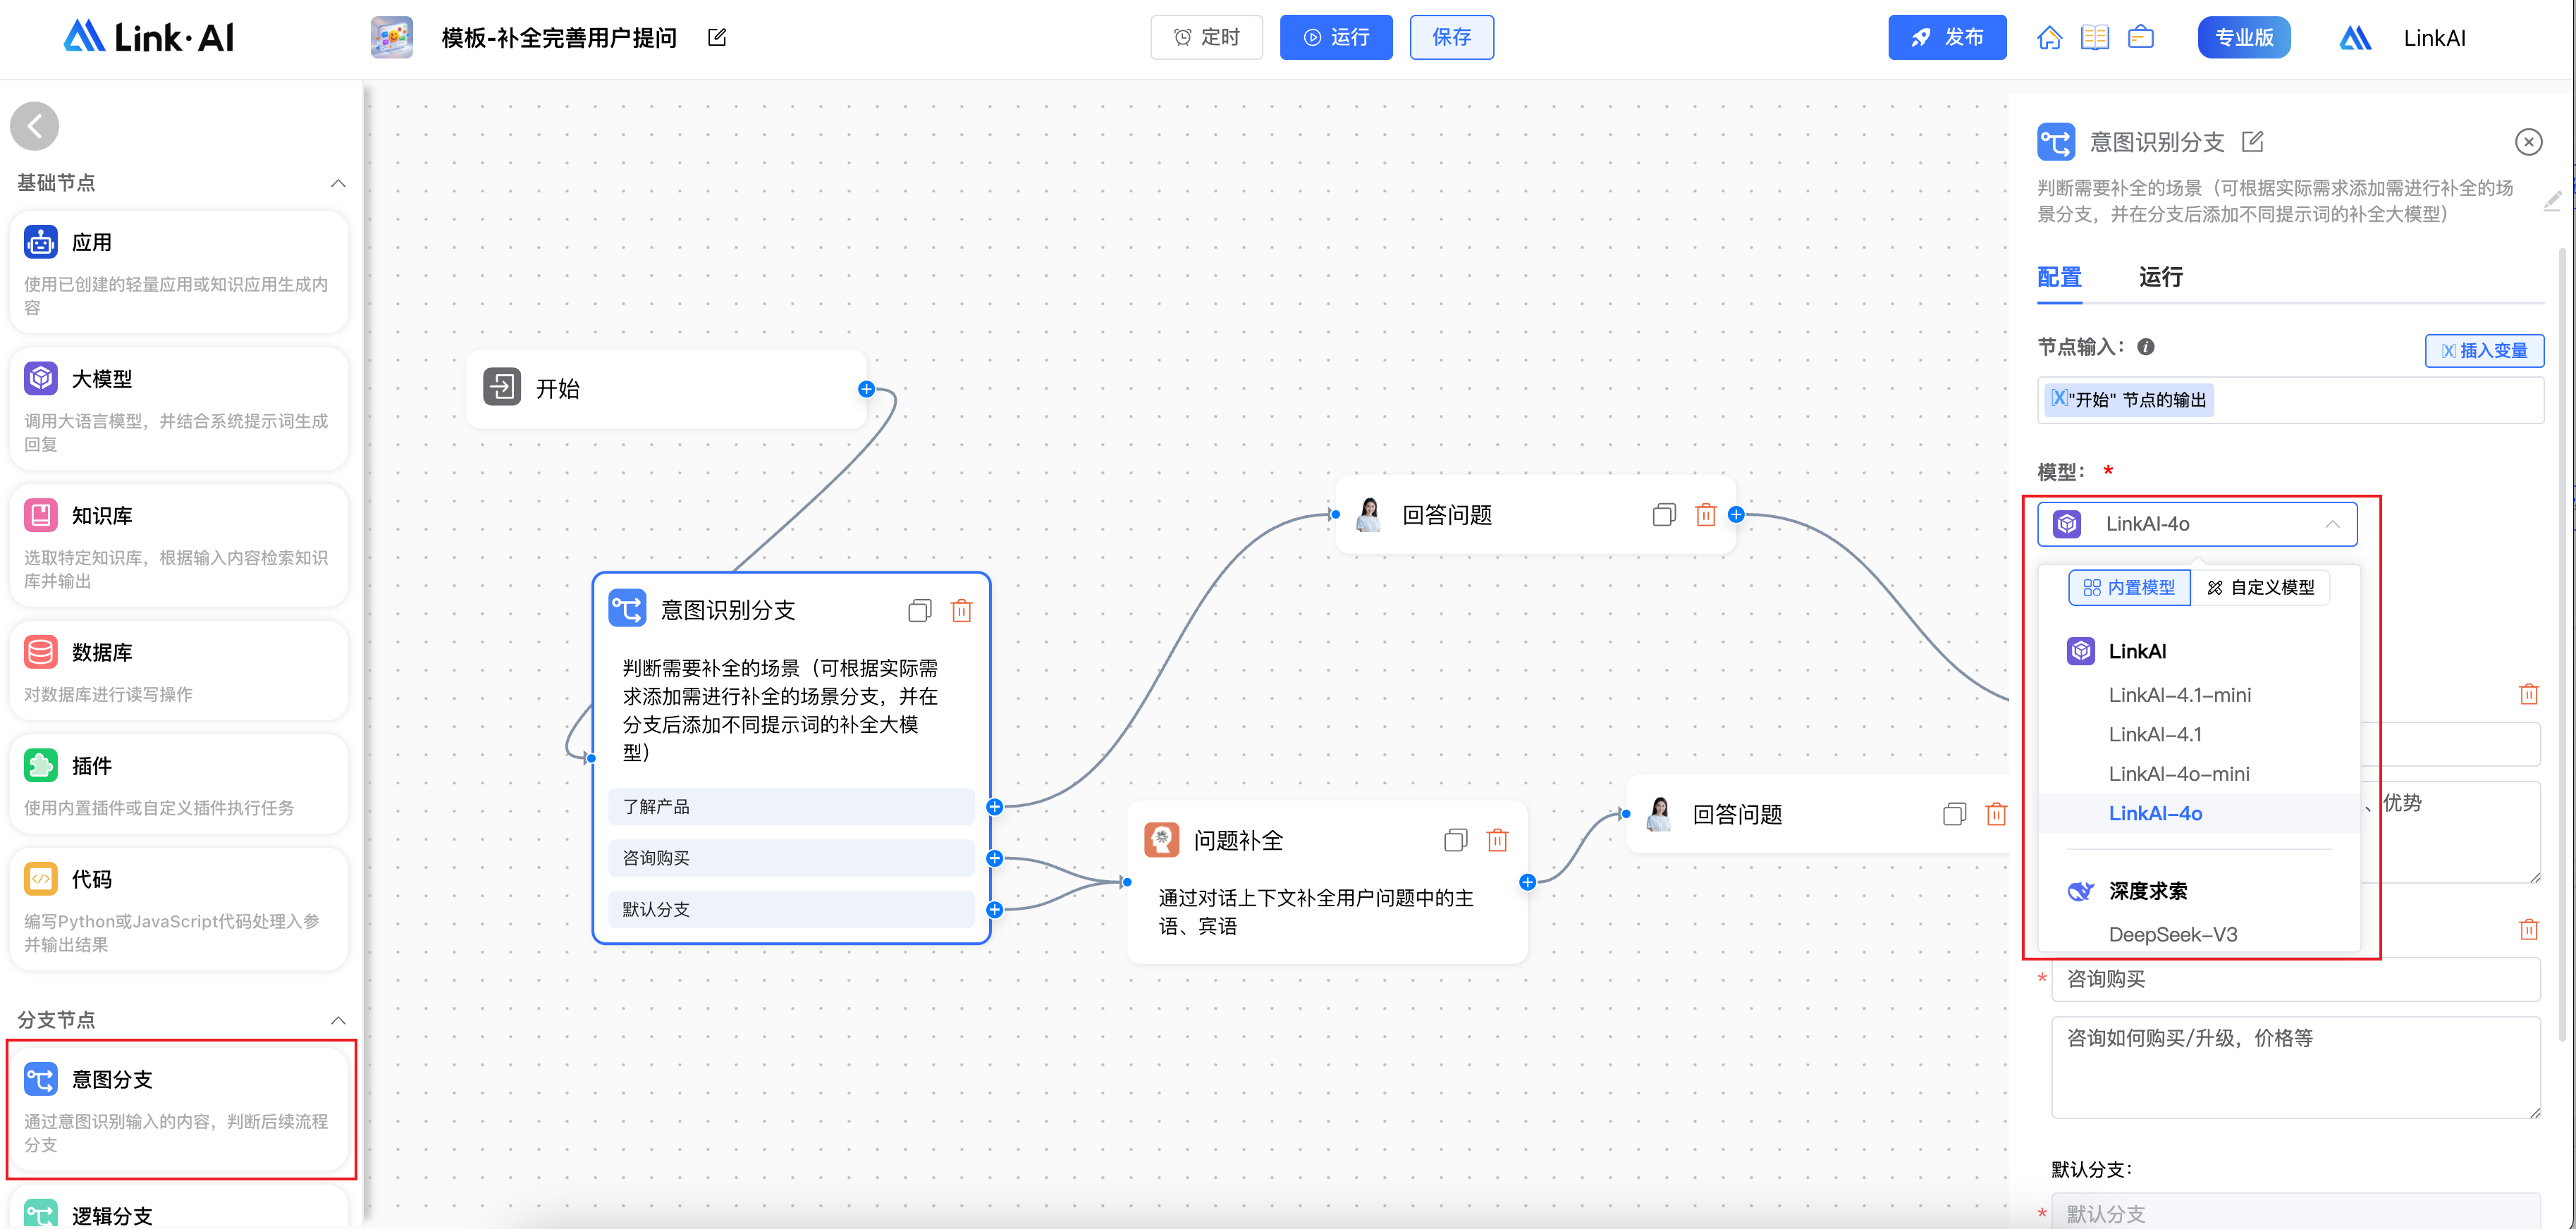
Task: Open the home icon in header
Action: (2049, 38)
